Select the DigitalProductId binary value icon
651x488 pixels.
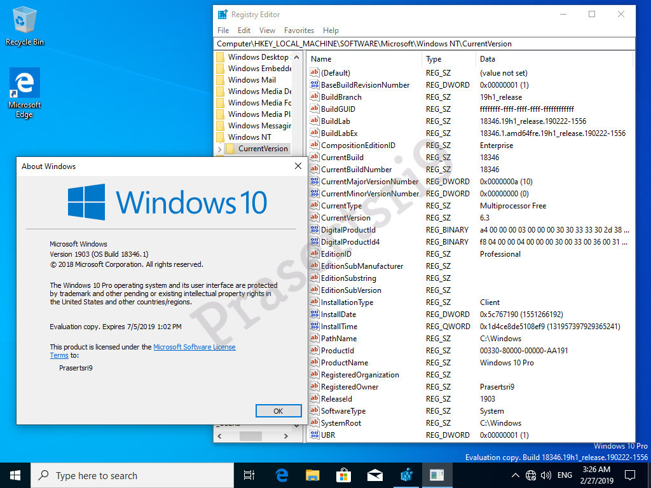click(314, 229)
